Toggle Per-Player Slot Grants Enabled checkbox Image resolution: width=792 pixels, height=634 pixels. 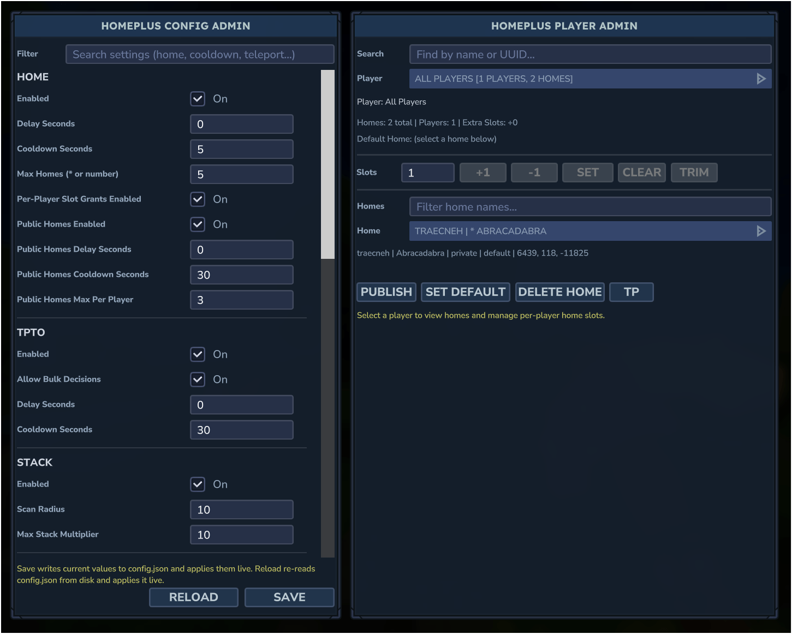198,199
